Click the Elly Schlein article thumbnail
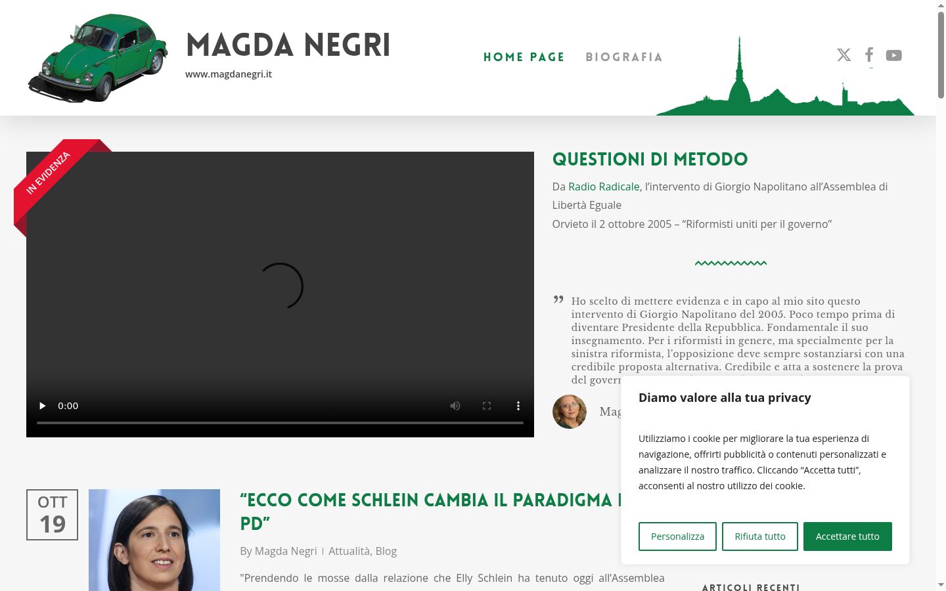This screenshot has width=946, height=591. coord(154,540)
